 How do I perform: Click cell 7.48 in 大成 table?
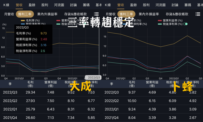pos(51,92)
